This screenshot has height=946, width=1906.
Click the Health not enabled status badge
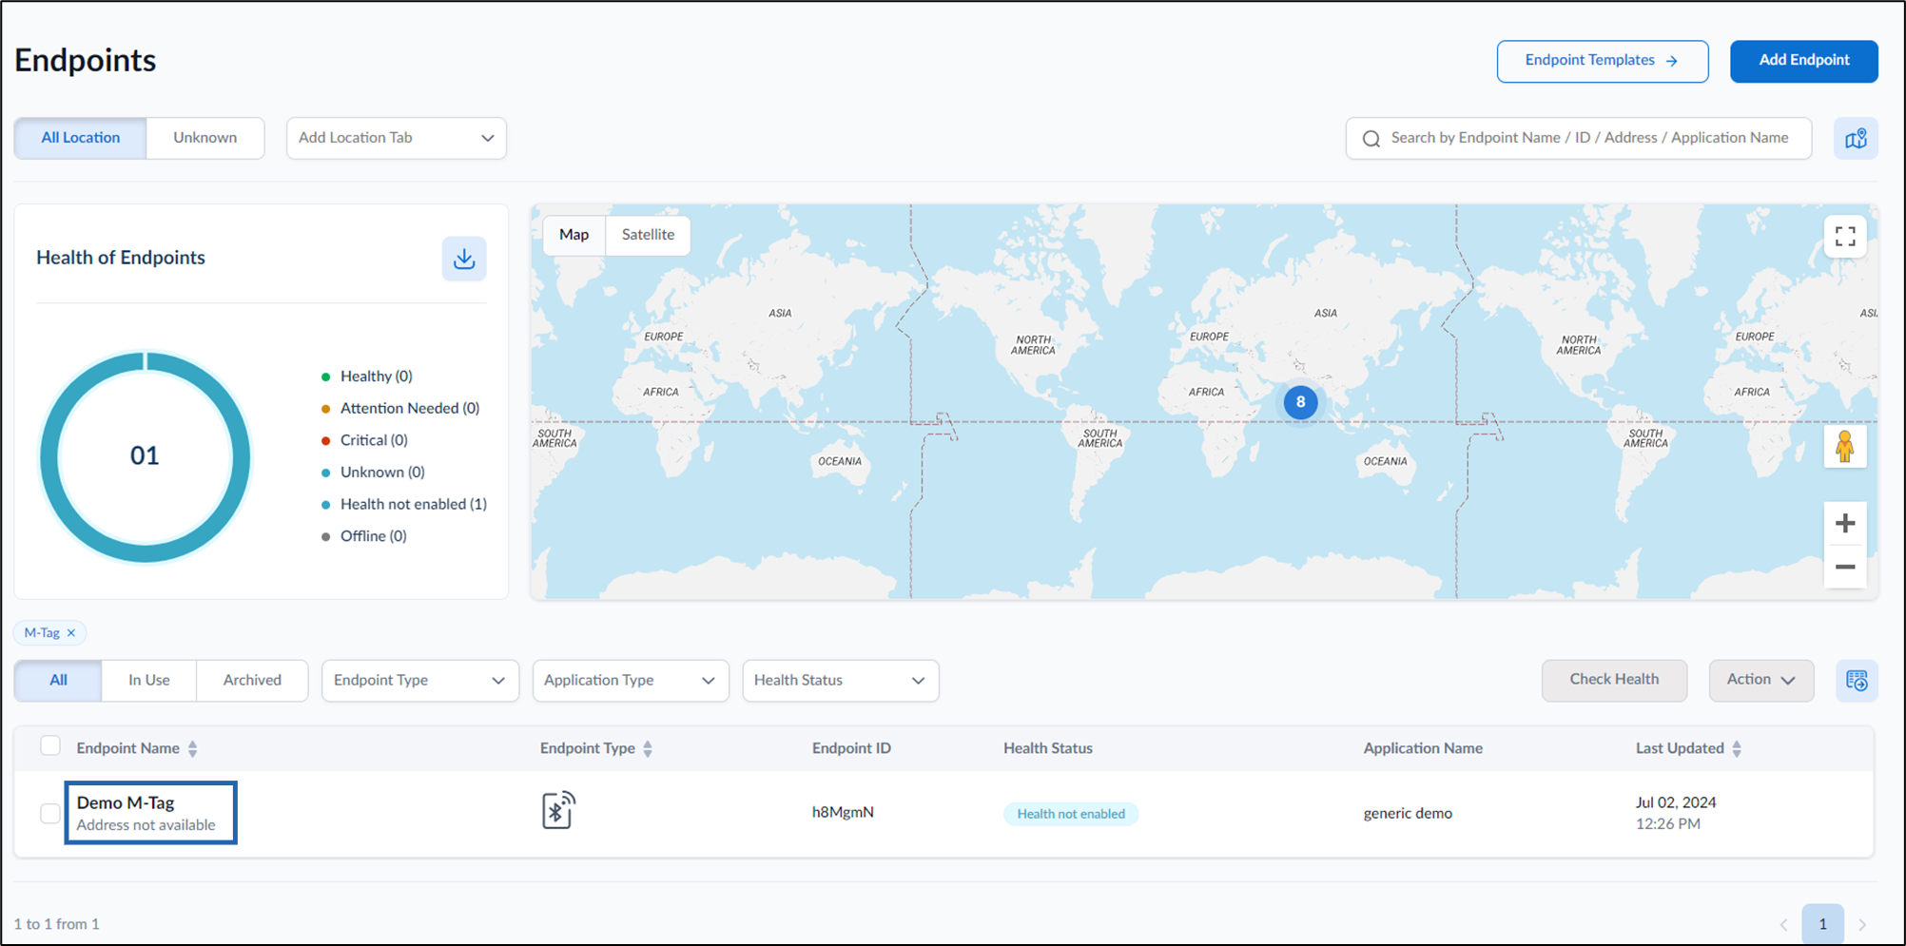[x=1071, y=814]
